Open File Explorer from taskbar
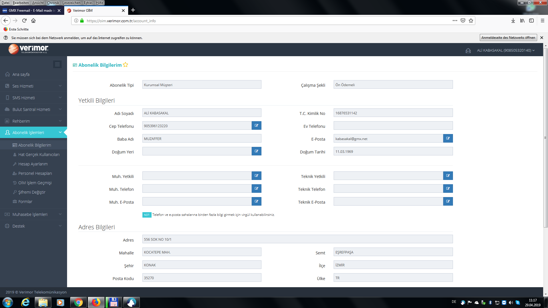The width and height of the screenshot is (548, 308). pos(43,302)
